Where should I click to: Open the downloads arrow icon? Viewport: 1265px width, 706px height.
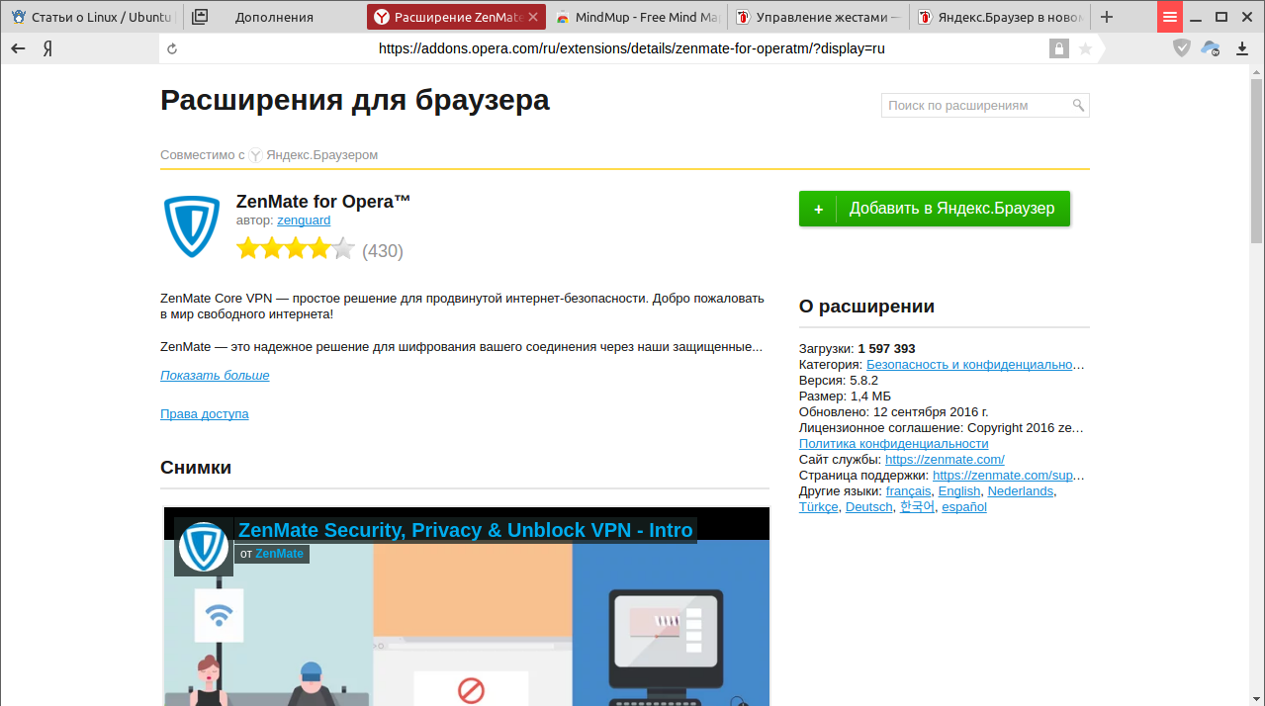(x=1242, y=47)
